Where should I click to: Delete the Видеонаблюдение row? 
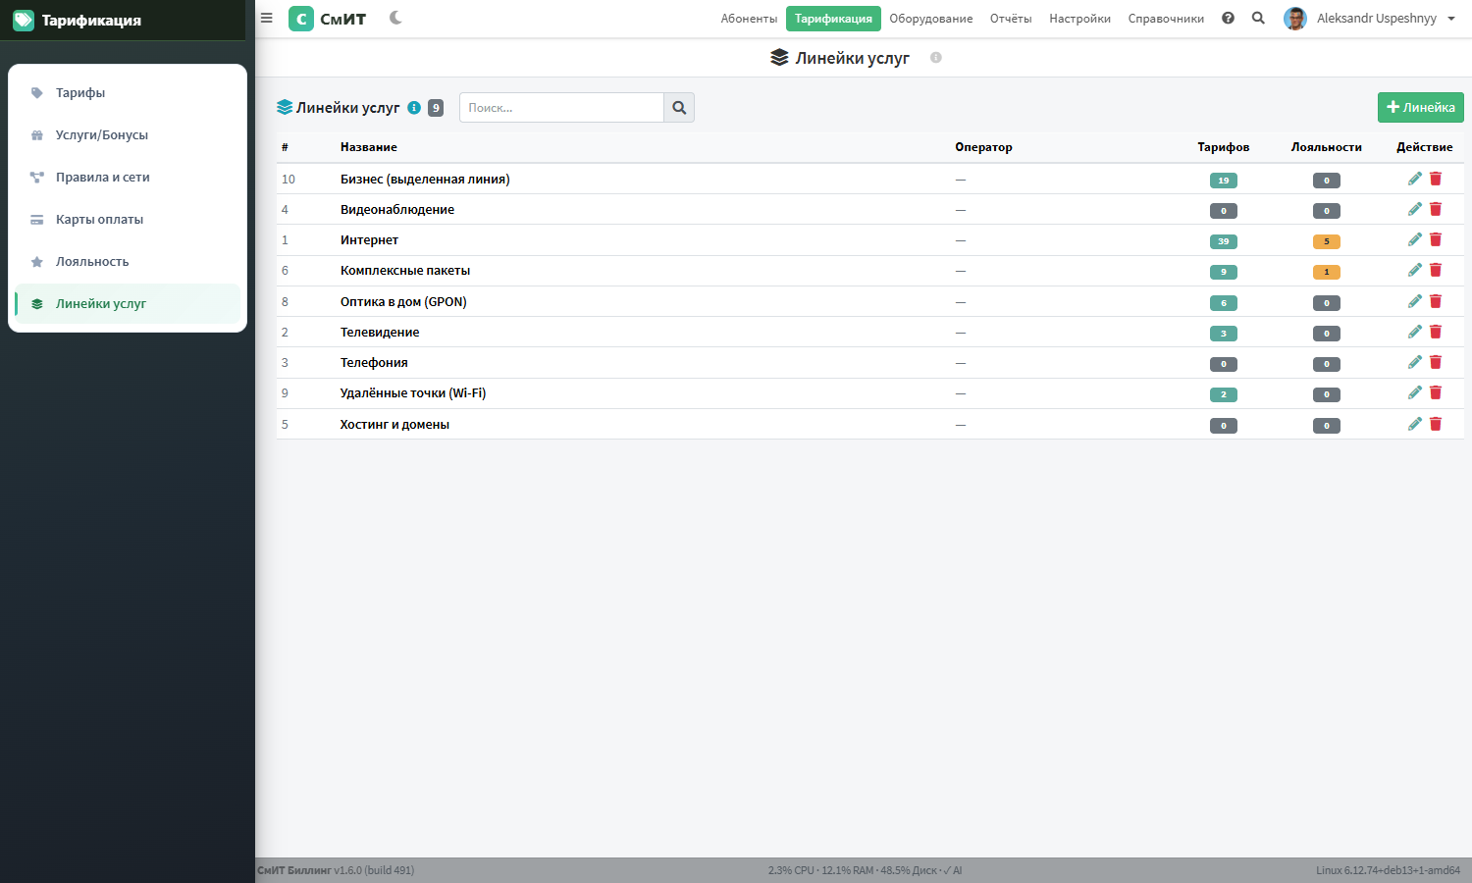coord(1436,209)
